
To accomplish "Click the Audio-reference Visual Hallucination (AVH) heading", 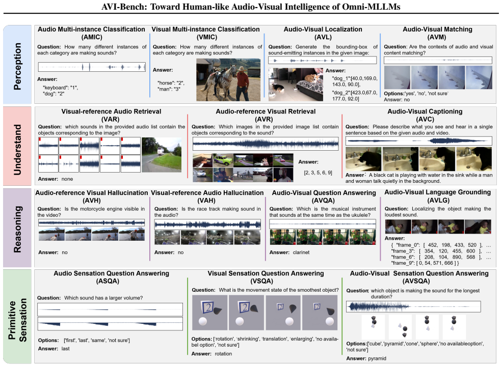I will point(92,196).
